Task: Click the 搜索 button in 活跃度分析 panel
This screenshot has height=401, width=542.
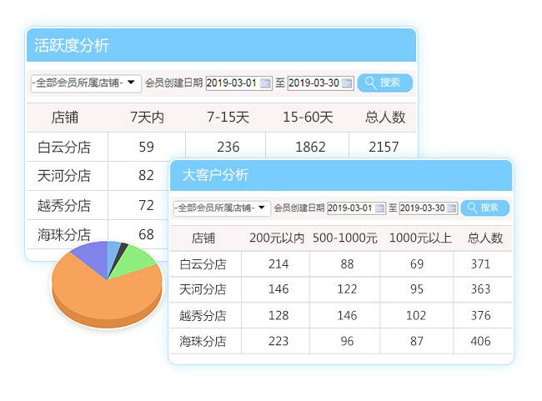Action: coord(384,83)
